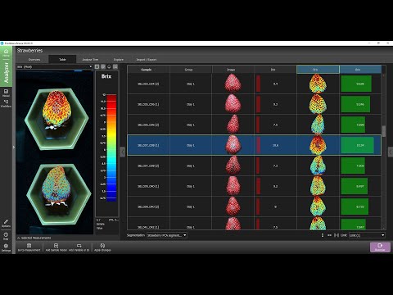This screenshot has width=393, height=295.
Task: Click the Apply changes toolbar icon
Action: (102, 247)
